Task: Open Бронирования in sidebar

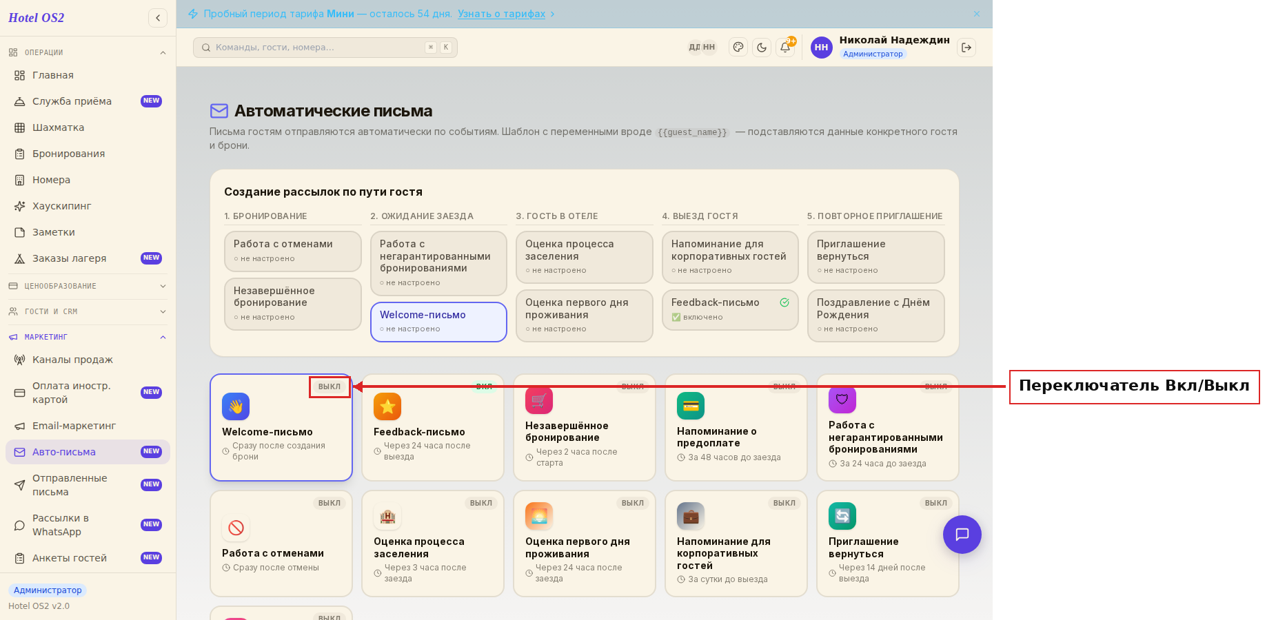Action: [x=88, y=154]
